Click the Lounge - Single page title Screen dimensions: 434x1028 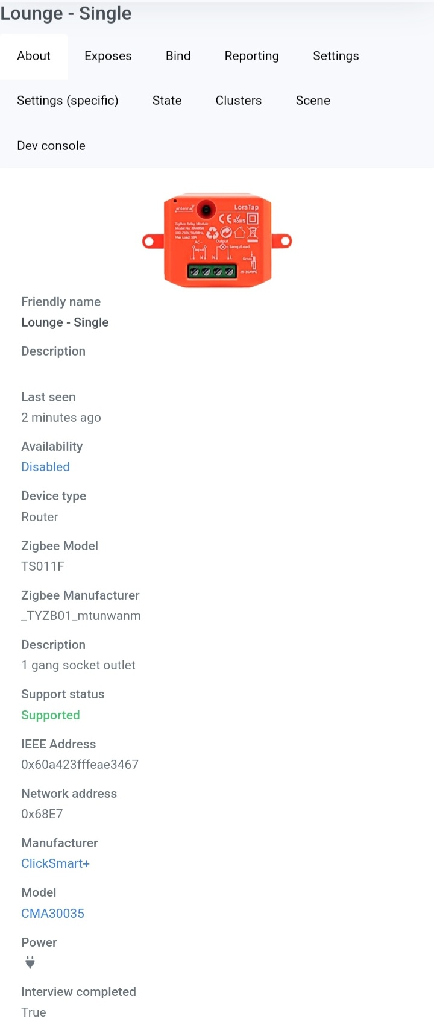[66, 13]
